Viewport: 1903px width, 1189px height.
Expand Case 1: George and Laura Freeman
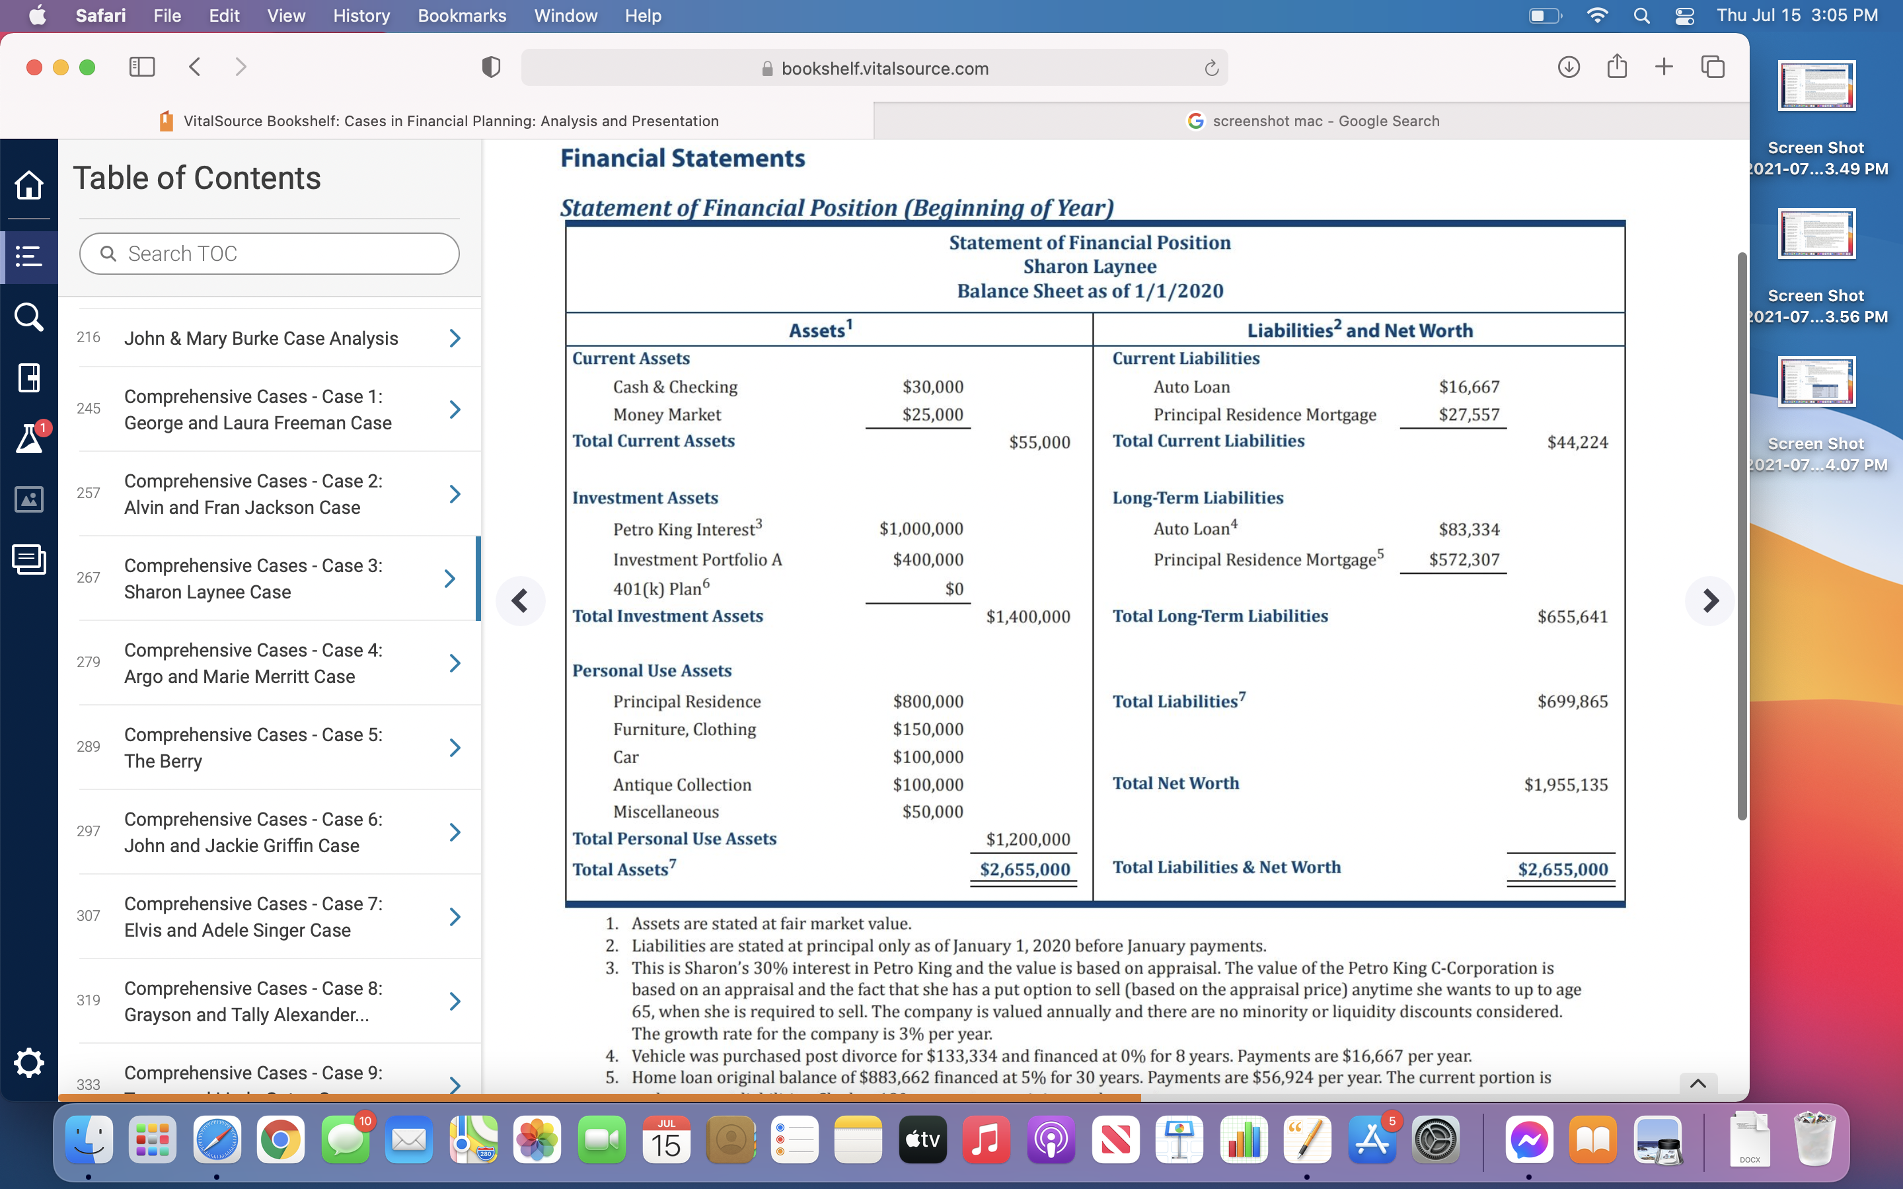[x=455, y=410]
